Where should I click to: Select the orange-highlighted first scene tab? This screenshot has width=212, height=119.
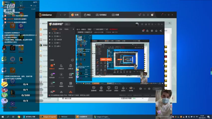[54, 29]
